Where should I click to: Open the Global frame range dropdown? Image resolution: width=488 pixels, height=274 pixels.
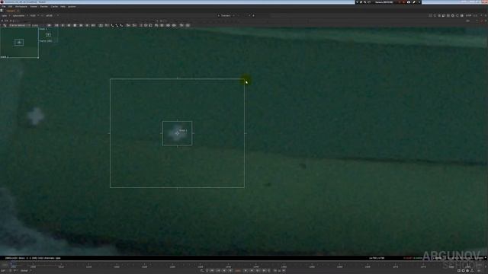[x=26, y=271]
